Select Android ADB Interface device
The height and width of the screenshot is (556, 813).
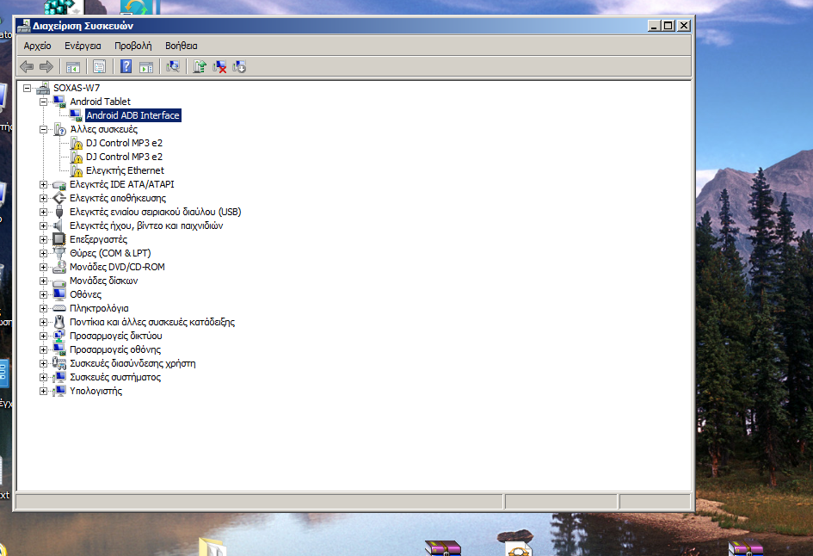pyautogui.click(x=132, y=115)
